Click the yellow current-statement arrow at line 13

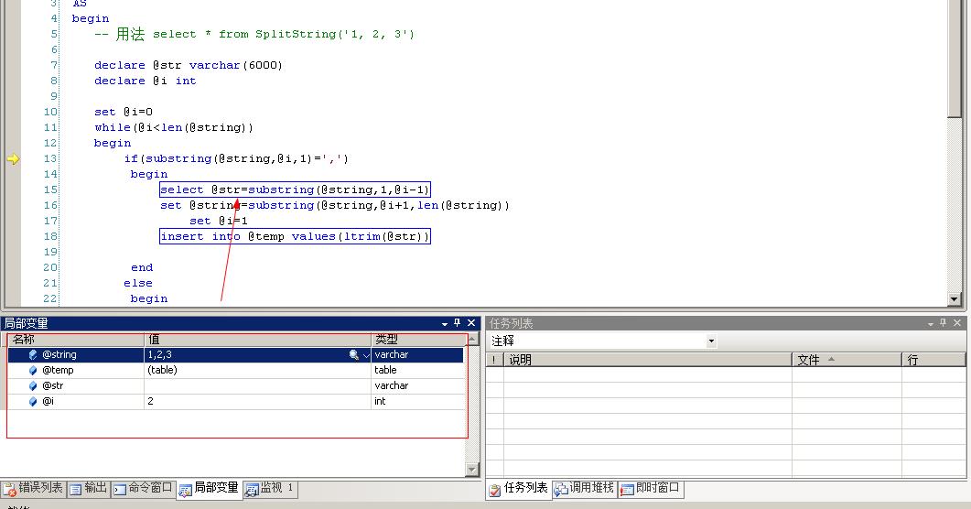[13, 159]
